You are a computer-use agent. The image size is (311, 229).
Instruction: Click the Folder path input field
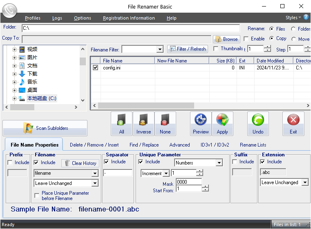point(131,28)
